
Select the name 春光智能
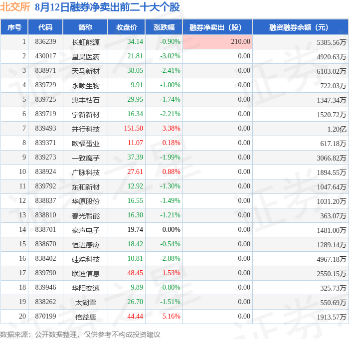click(x=85, y=216)
